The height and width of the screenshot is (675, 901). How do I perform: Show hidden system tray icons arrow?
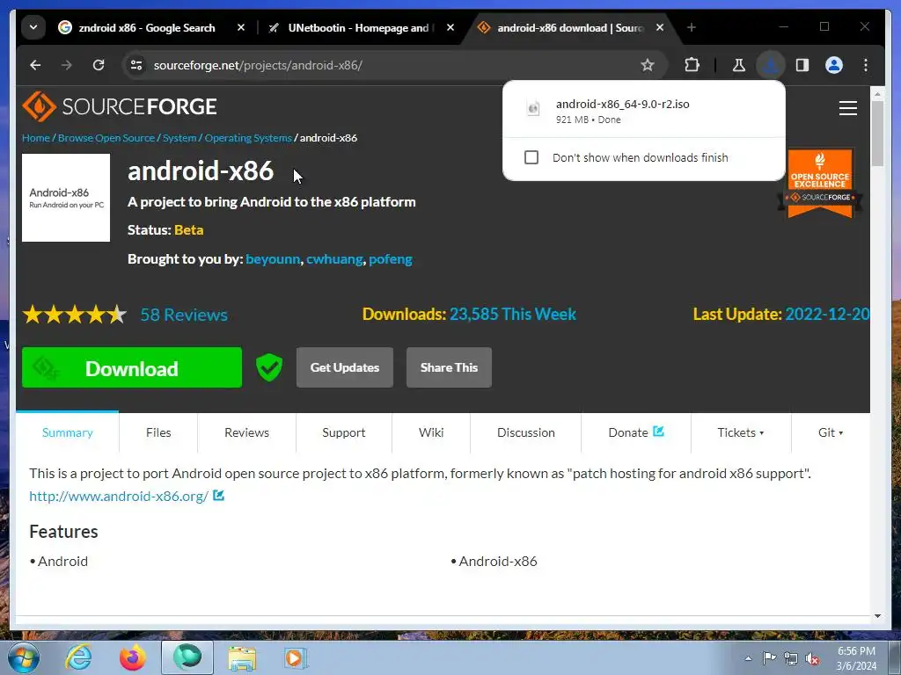[748, 658]
